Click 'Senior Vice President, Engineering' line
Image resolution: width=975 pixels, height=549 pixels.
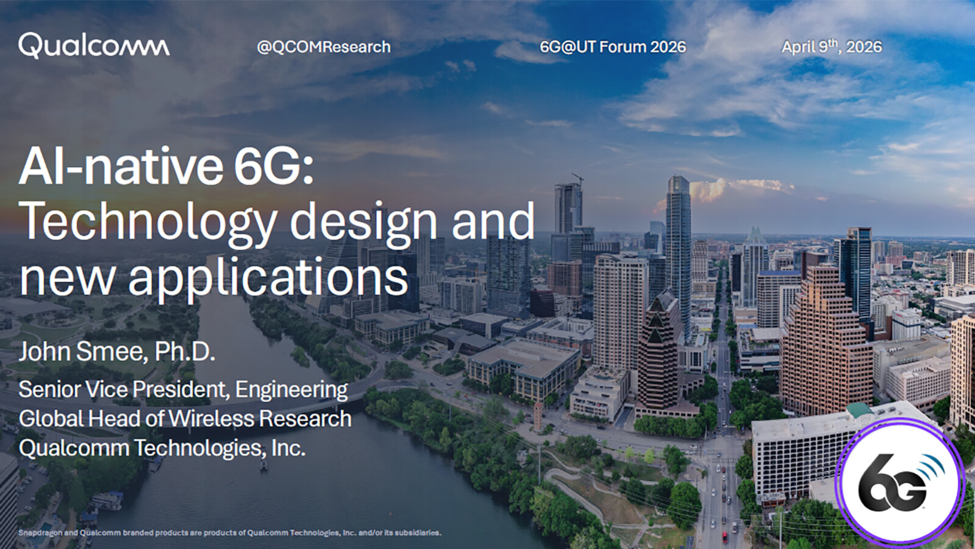click(183, 390)
